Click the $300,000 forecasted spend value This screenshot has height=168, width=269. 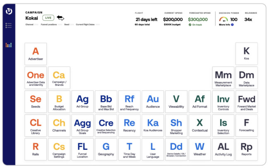point(198,19)
